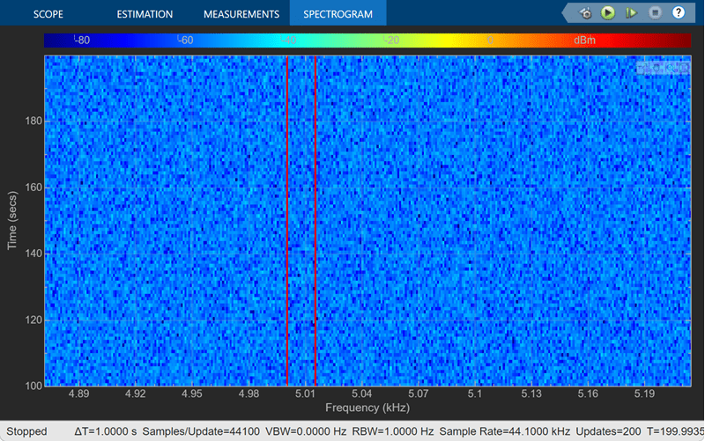Screen dimensions: 705x441
Task: Go to the MEASUREMENTS tab
Action: point(241,14)
